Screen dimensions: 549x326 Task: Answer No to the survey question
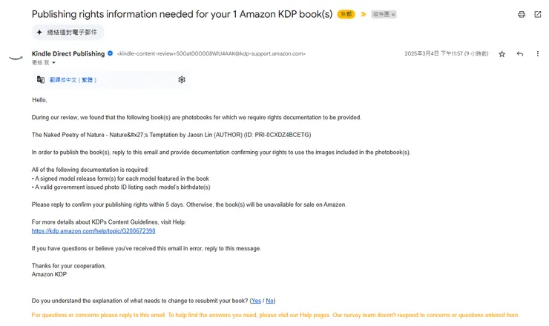pyautogui.click(x=269, y=301)
